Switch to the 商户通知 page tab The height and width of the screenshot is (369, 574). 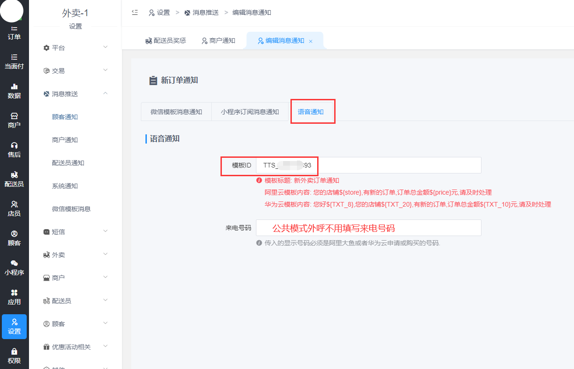tap(219, 40)
